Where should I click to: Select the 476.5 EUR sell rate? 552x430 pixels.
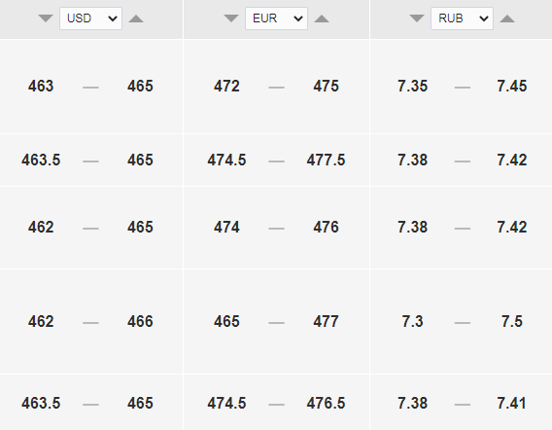pyautogui.click(x=326, y=403)
